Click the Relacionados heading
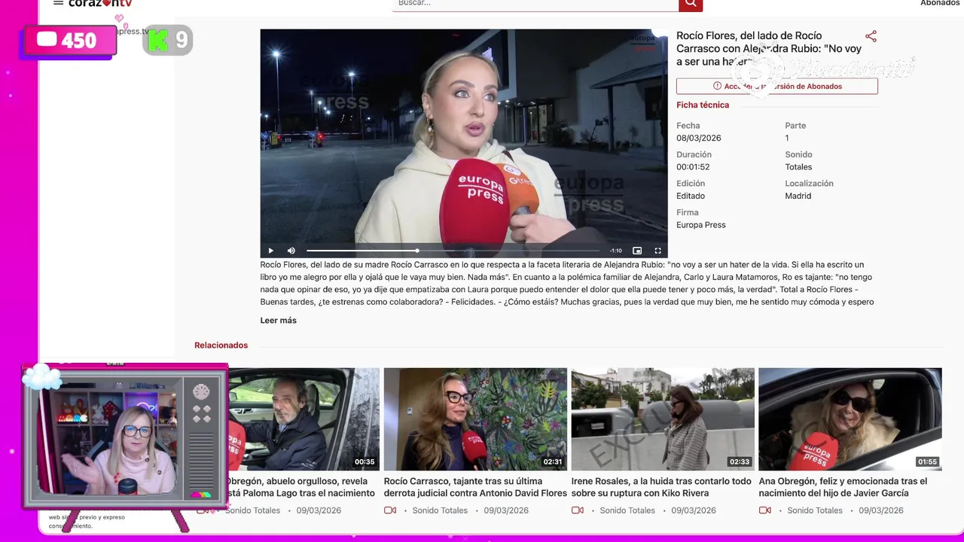 click(x=221, y=346)
